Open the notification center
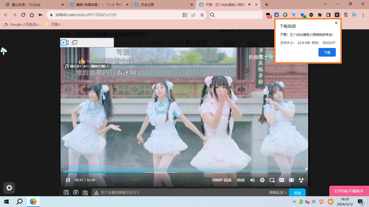This screenshot has height=207, width=369. (360, 202)
